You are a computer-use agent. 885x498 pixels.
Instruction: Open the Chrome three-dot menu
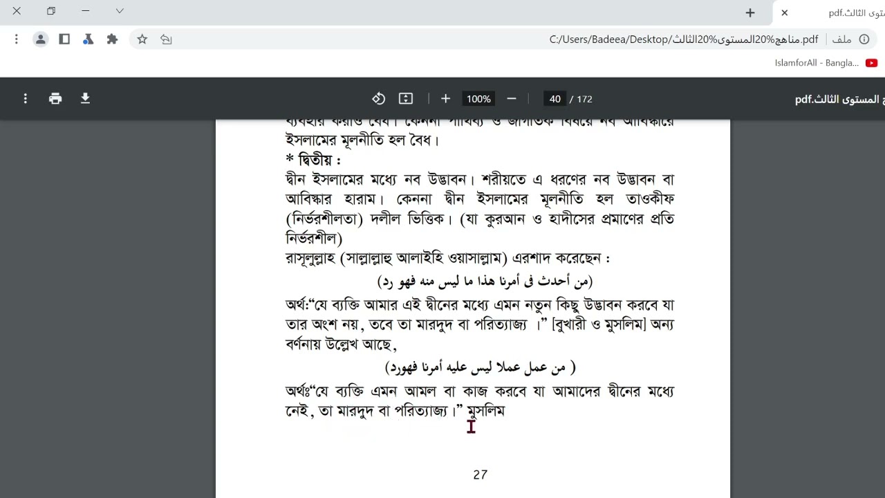(17, 39)
